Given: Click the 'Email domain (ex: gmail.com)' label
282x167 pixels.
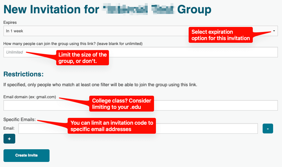Looking at the screenshot, I should point(30,97).
